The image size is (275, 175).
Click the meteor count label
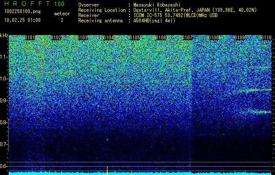[x=62, y=14]
